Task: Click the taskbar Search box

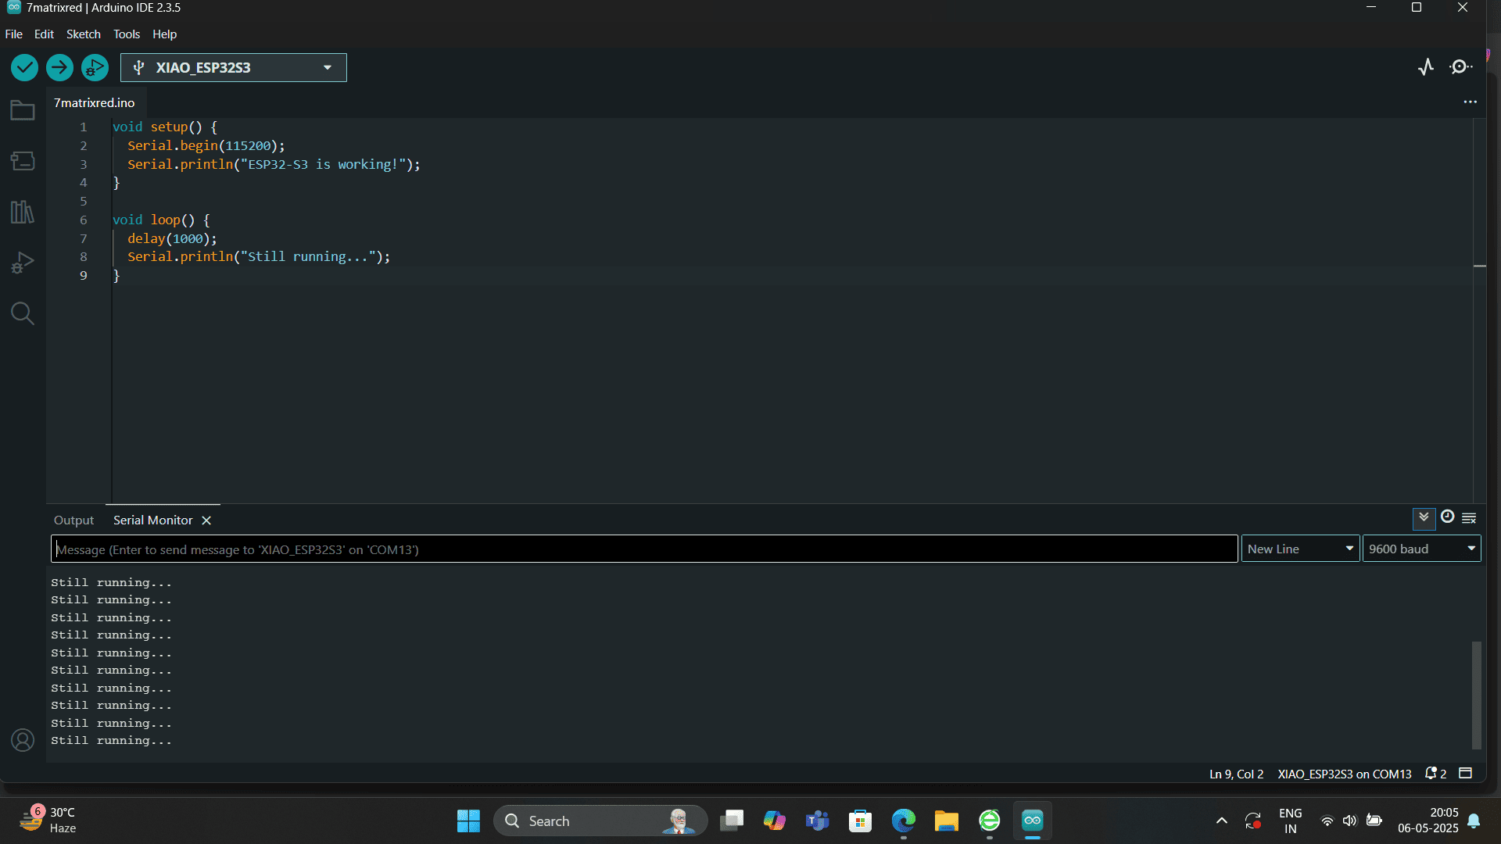Action: pos(600,821)
